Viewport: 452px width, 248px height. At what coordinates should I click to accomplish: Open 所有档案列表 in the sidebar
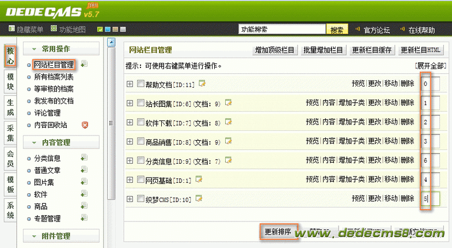coord(54,77)
